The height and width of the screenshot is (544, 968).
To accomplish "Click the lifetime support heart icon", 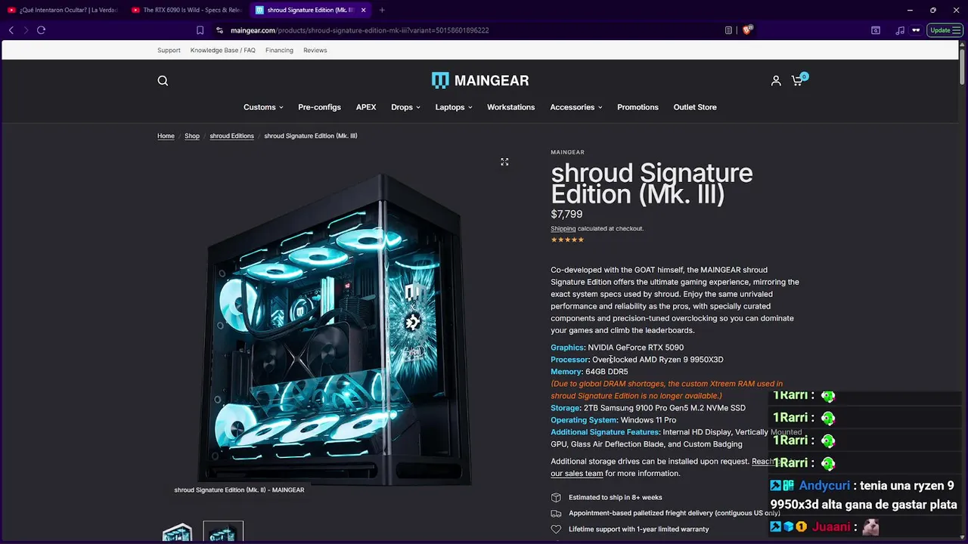I will (x=556, y=529).
